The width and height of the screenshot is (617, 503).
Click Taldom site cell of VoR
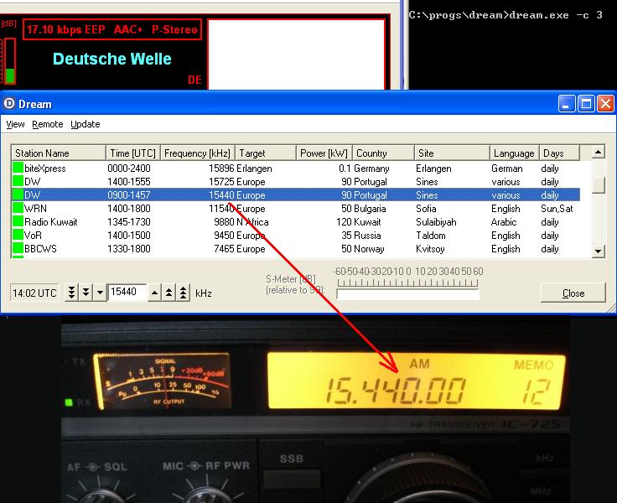click(431, 236)
